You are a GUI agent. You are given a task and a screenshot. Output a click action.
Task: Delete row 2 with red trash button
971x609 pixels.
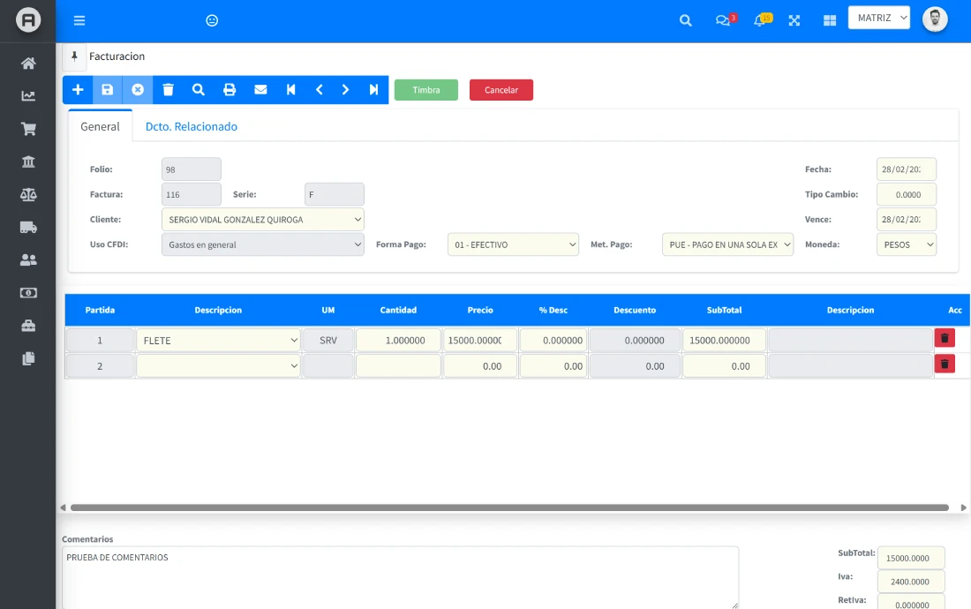945,364
